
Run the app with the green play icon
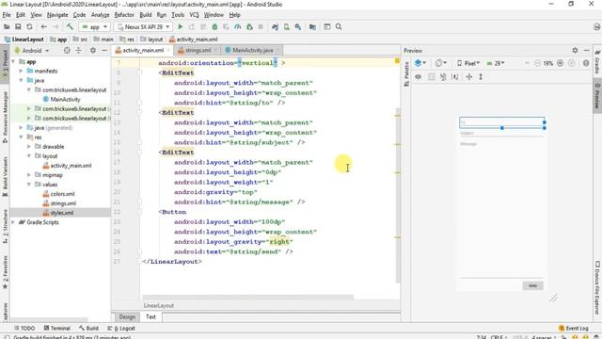[x=180, y=27]
